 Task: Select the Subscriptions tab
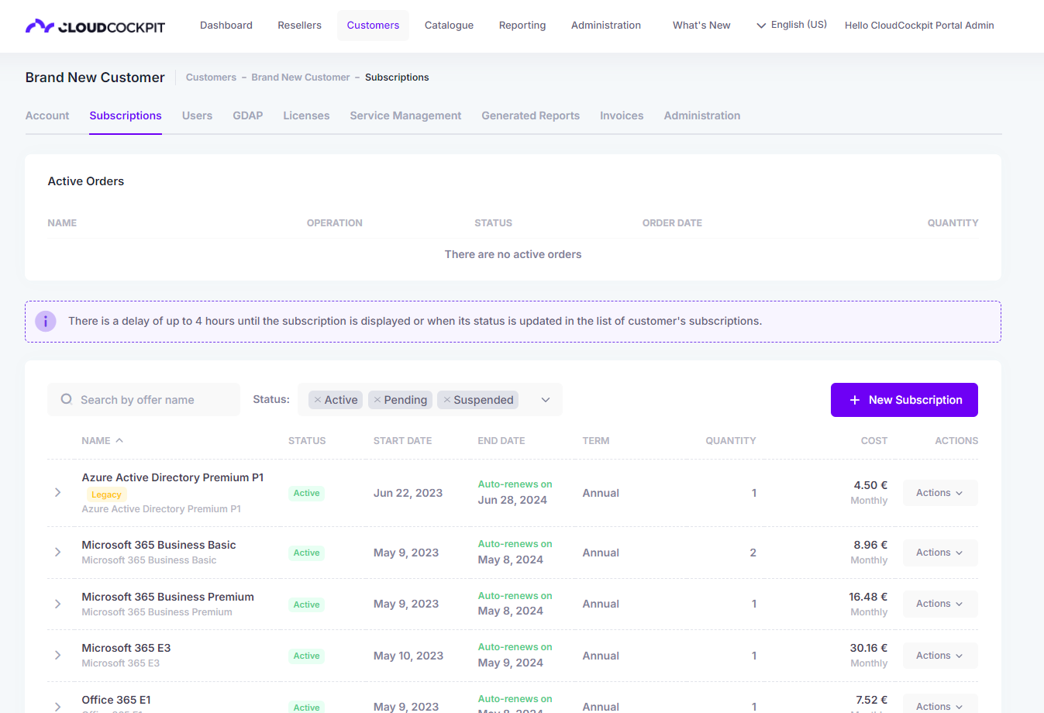click(x=126, y=115)
